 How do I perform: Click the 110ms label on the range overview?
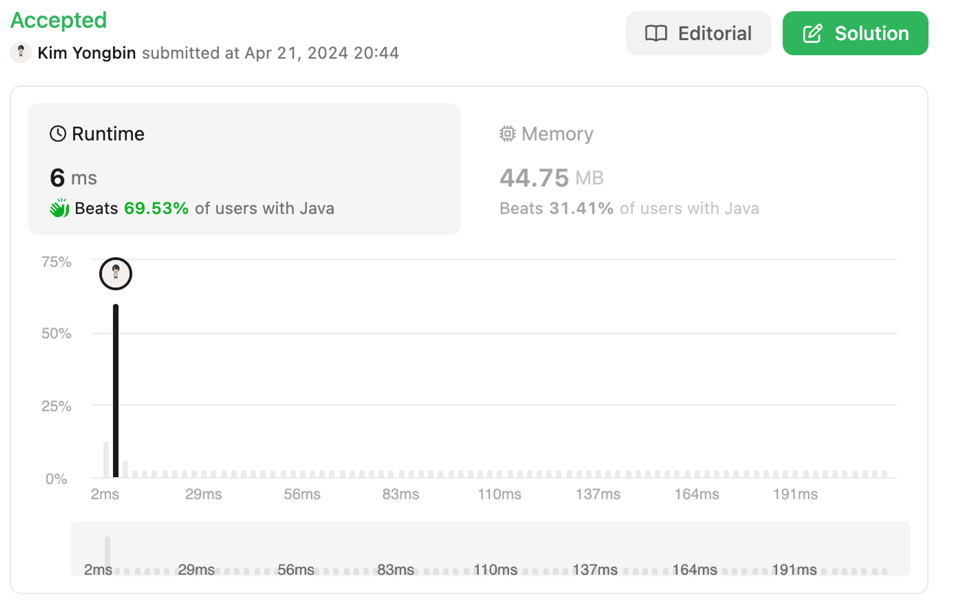tap(495, 570)
